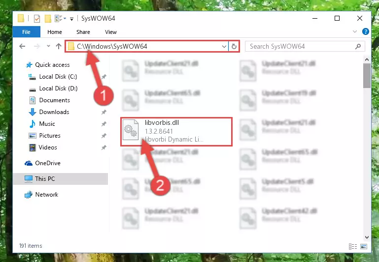This screenshot has height=262, width=379.
Task: Expand the ribbon with the chevron
Action: point(354,31)
